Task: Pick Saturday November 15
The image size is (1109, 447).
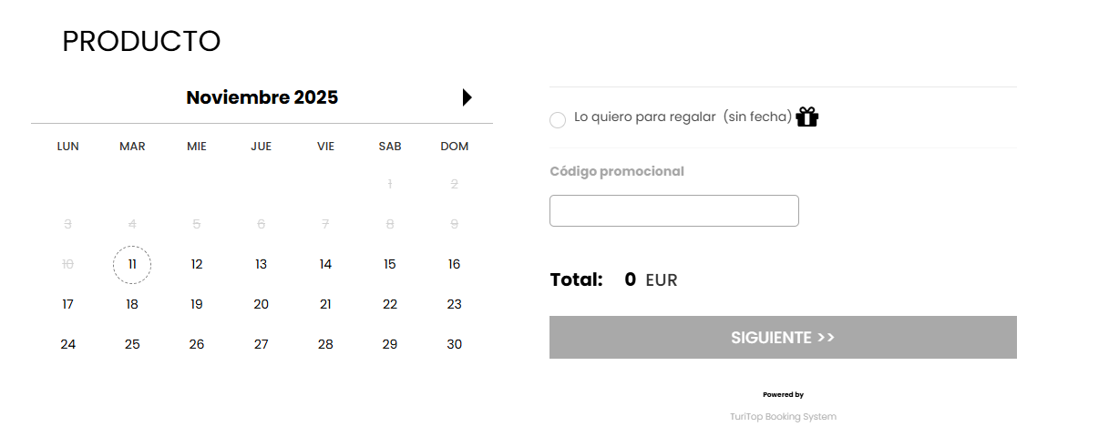Action: click(x=390, y=265)
